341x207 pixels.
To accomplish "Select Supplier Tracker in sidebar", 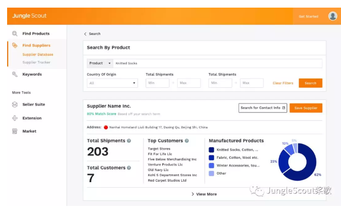I will tap(36, 62).
